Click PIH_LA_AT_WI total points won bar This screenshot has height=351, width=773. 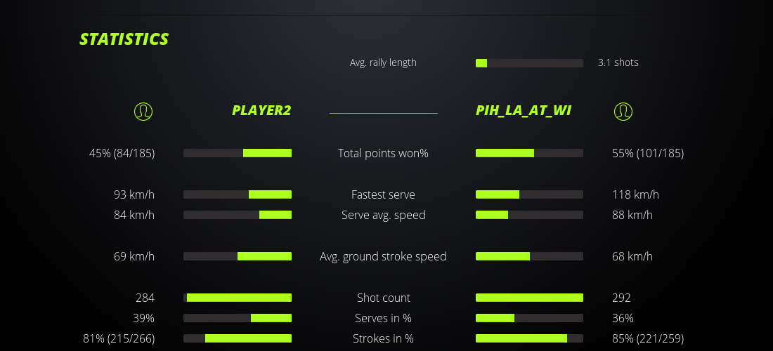(529, 153)
